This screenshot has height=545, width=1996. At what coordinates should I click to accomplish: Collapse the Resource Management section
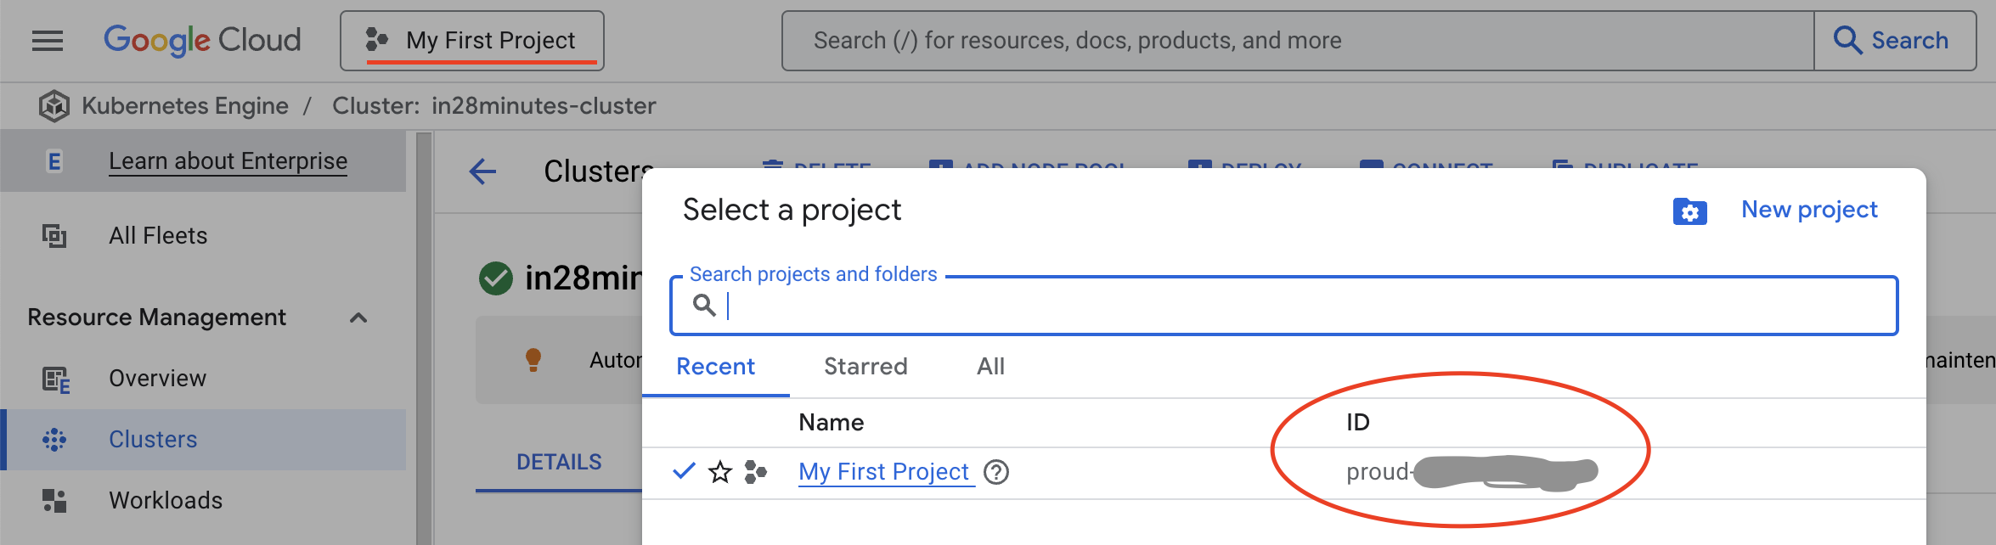point(358,317)
